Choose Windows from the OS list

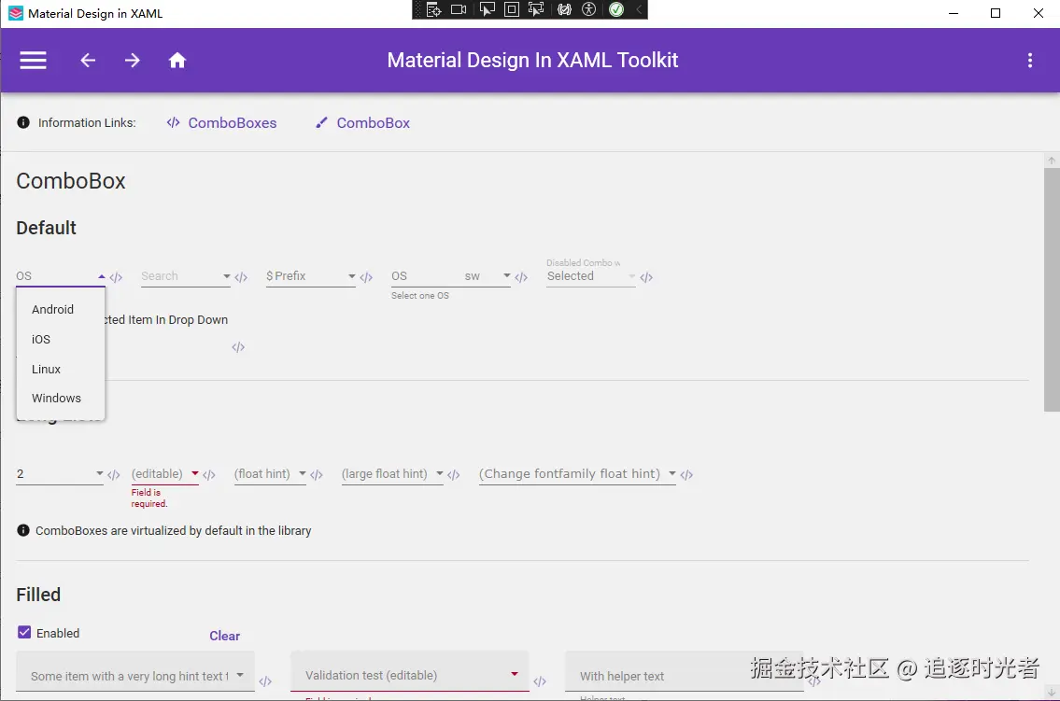click(x=61, y=399)
